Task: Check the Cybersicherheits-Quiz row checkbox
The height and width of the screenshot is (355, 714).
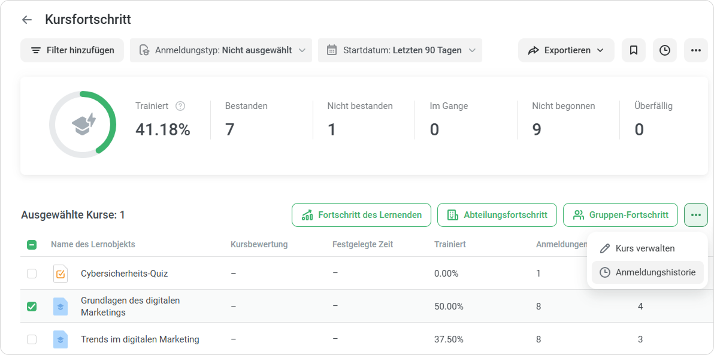Action: tap(32, 274)
